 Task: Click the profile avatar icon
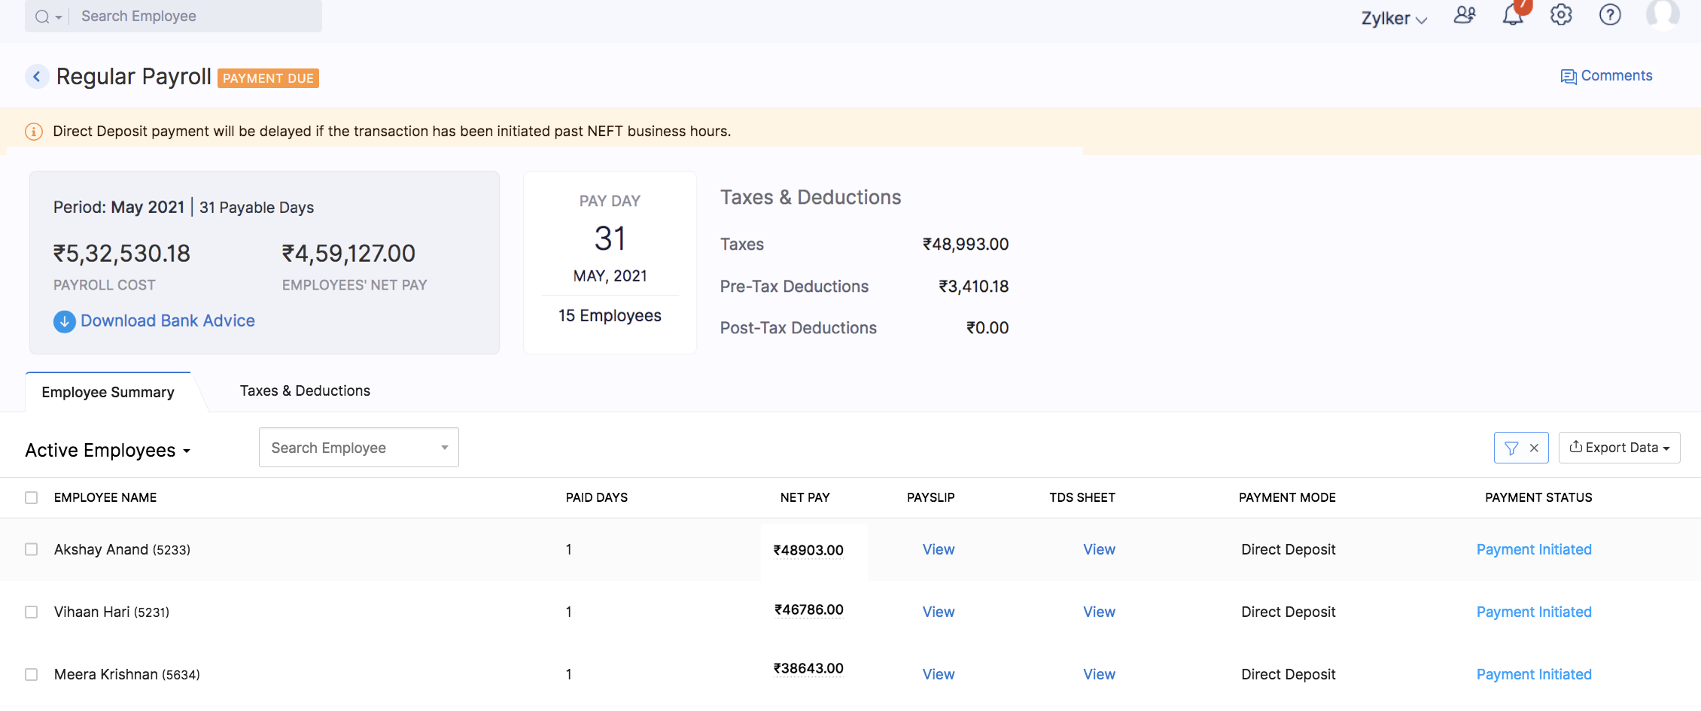[x=1662, y=14]
